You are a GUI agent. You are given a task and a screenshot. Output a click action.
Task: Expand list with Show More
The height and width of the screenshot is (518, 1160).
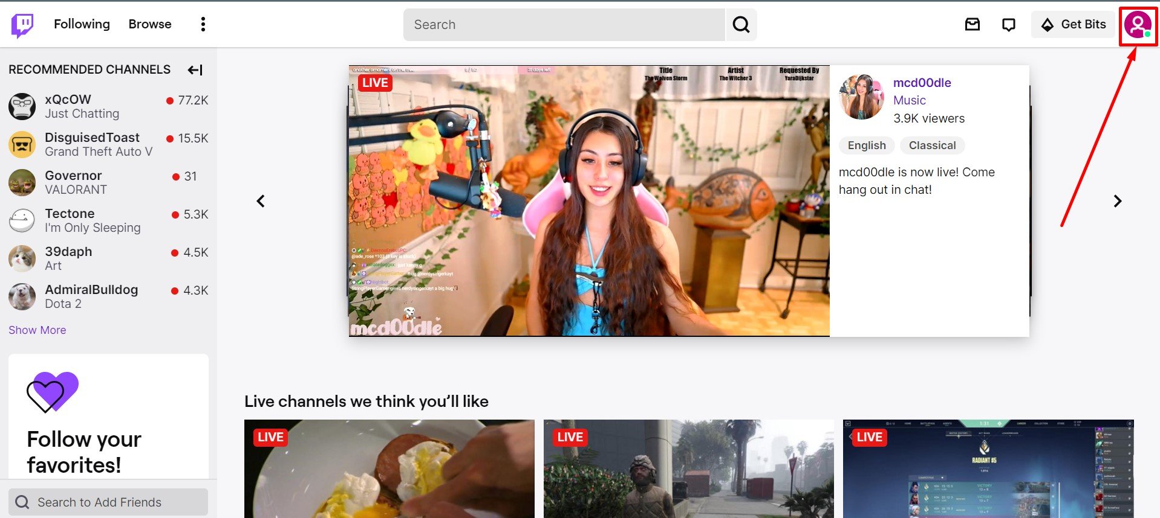37,330
